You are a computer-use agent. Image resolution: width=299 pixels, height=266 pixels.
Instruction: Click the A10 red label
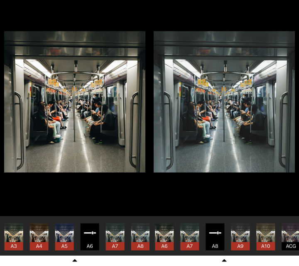pyautogui.click(x=265, y=246)
